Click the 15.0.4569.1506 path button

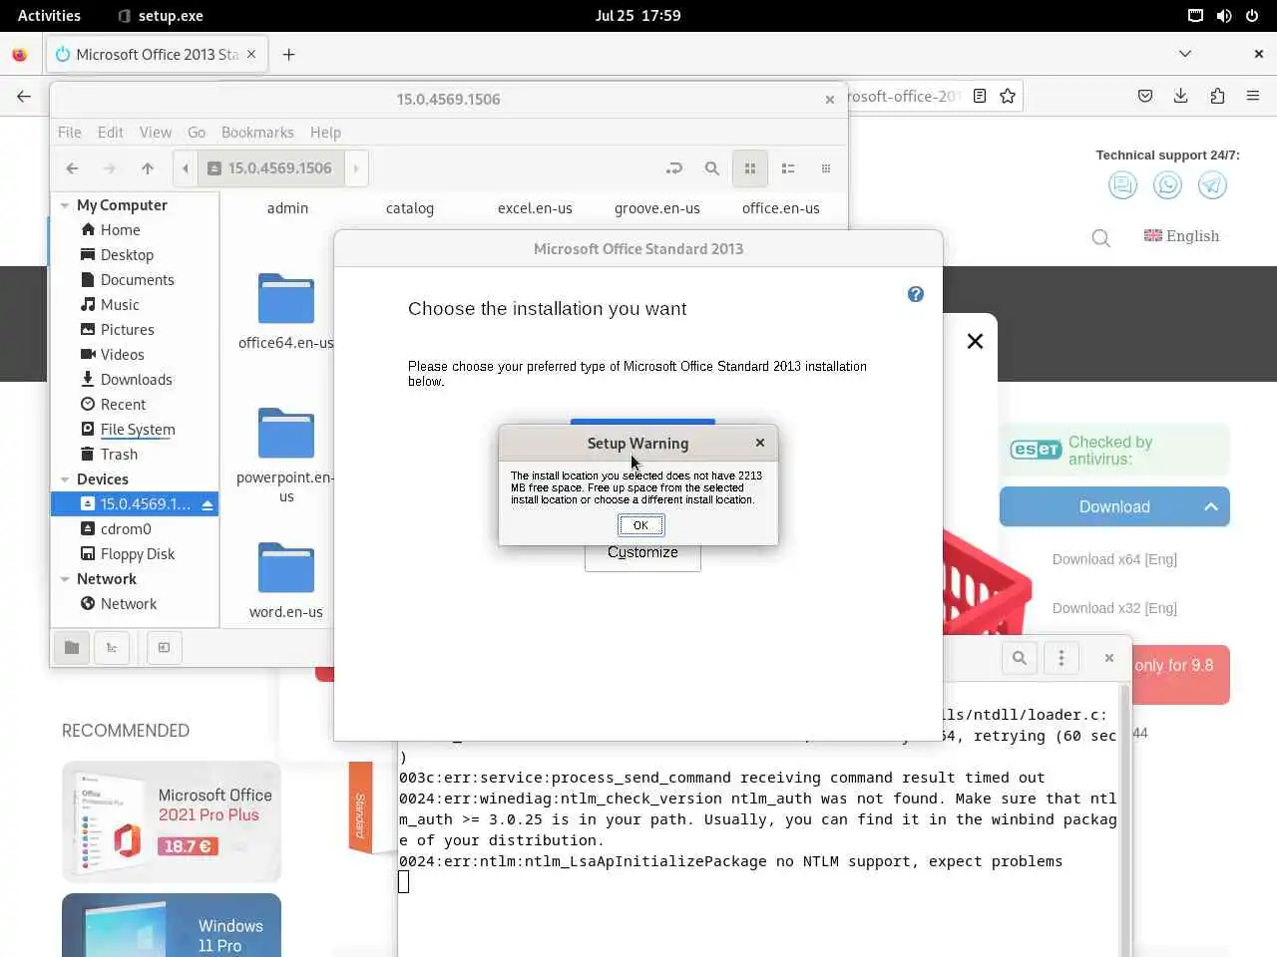click(270, 168)
